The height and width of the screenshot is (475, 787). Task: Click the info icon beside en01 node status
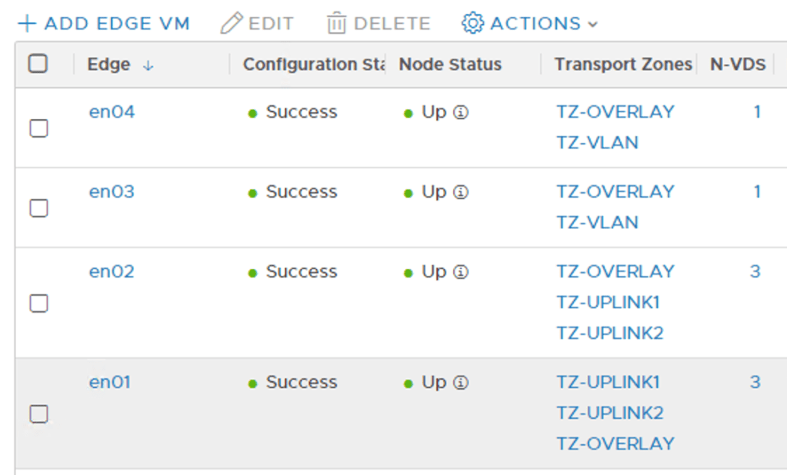coord(461,383)
